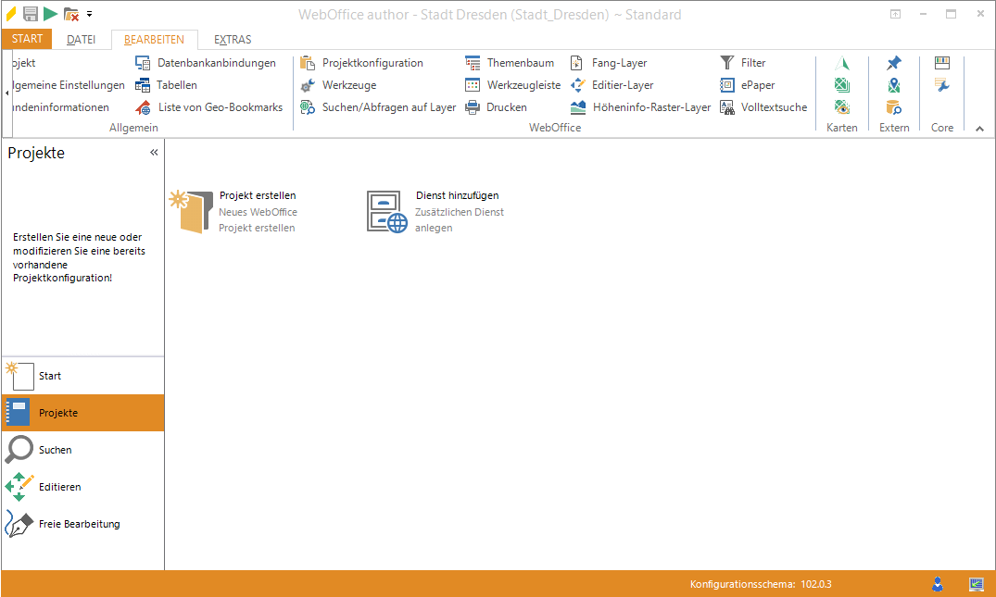Click the blue pushpin icon in Extern group
996x597 pixels.
[x=893, y=63]
